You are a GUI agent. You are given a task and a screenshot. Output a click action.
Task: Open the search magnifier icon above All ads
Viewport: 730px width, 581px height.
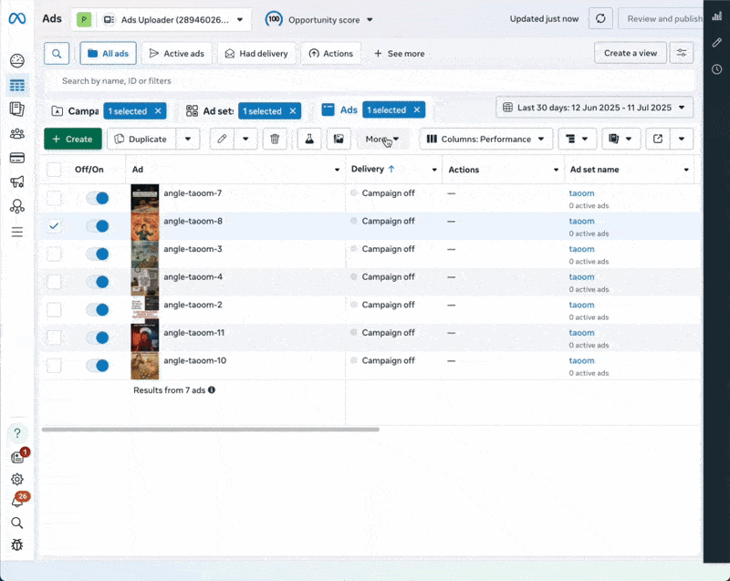click(x=57, y=53)
